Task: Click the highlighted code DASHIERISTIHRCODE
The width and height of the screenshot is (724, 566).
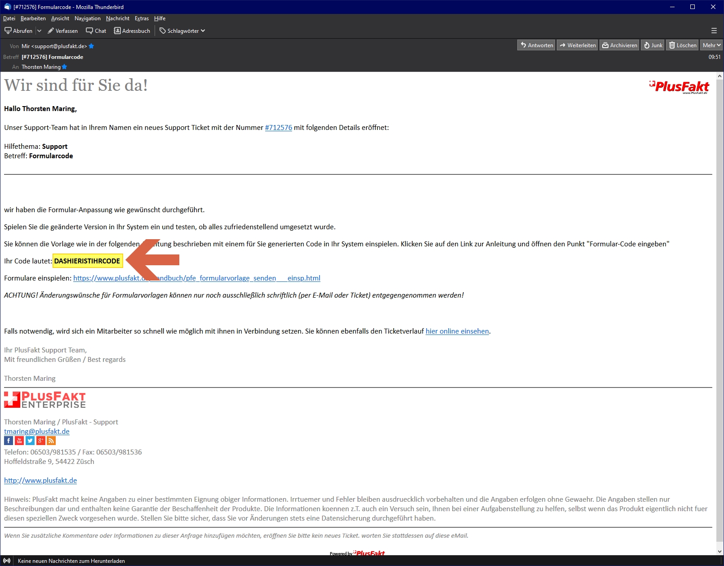Action: tap(88, 261)
